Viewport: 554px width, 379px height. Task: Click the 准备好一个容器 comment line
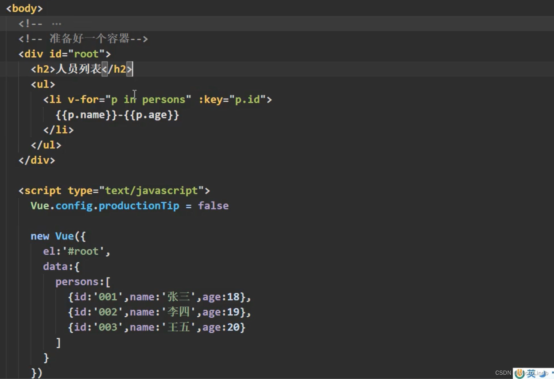[83, 39]
